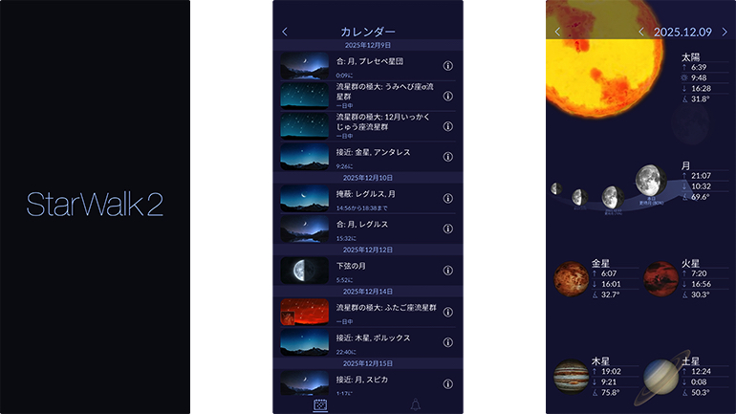The image size is (736, 414).
Task: Show info for 掩蔽: レグルス, 月
Action: (447, 199)
